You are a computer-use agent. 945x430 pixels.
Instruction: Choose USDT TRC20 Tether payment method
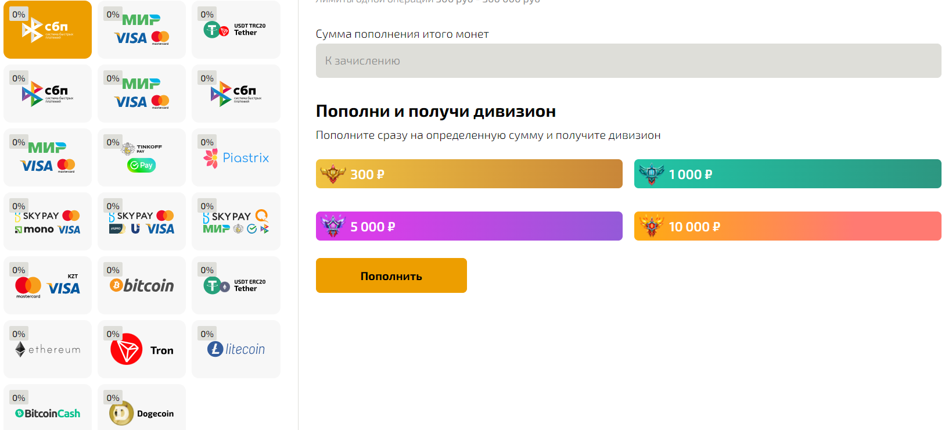pyautogui.click(x=236, y=30)
